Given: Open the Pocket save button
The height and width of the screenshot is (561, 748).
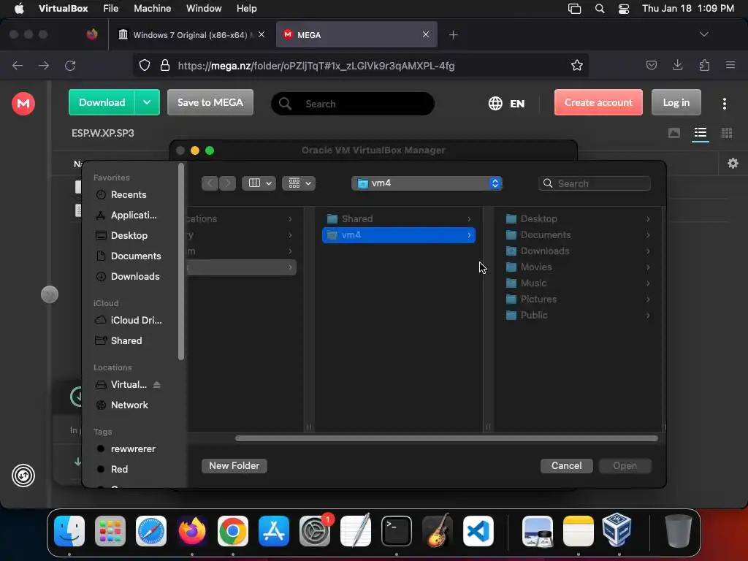Looking at the screenshot, I should pos(651,65).
